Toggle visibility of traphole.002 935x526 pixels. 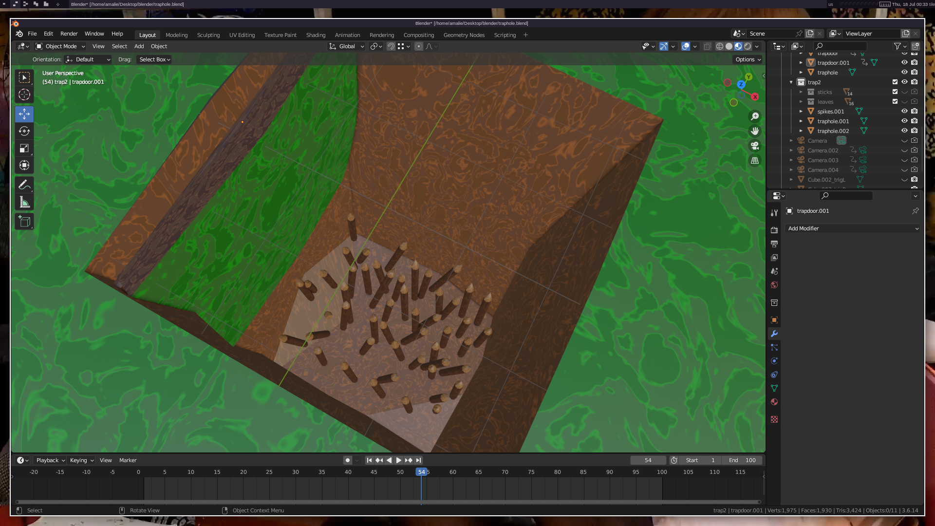click(x=904, y=131)
